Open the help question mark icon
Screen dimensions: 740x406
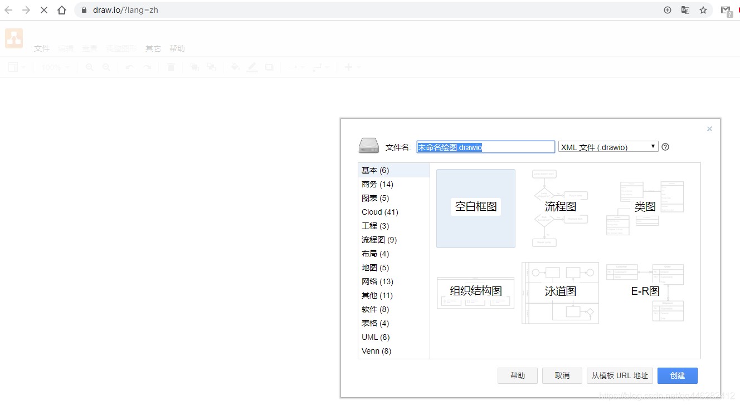665,146
